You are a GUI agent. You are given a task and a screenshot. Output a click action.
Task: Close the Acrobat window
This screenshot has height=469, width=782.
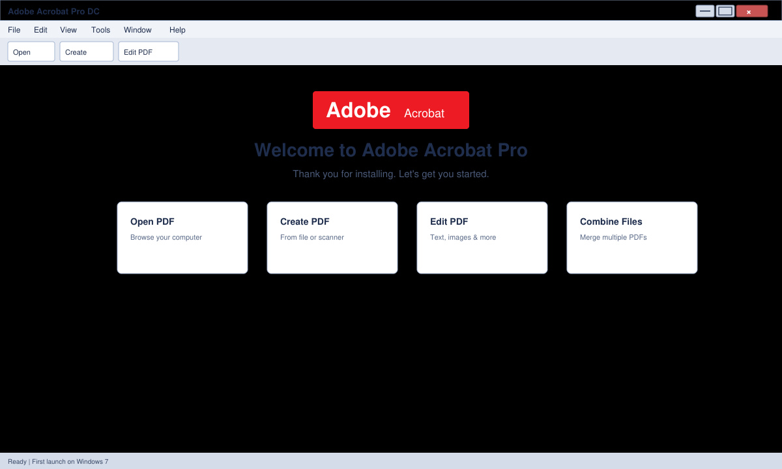(x=752, y=11)
